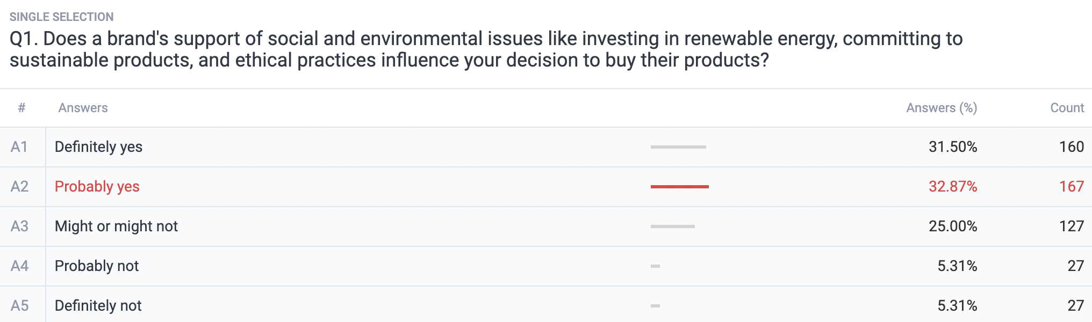Click the 'Definitely not' answer text

[x=98, y=306]
